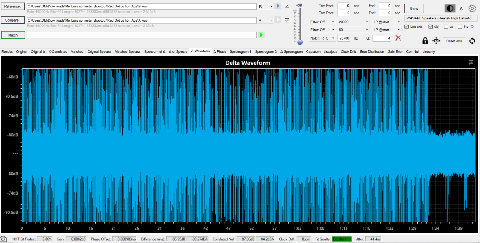Open the Linearity tab

[x=429, y=51]
